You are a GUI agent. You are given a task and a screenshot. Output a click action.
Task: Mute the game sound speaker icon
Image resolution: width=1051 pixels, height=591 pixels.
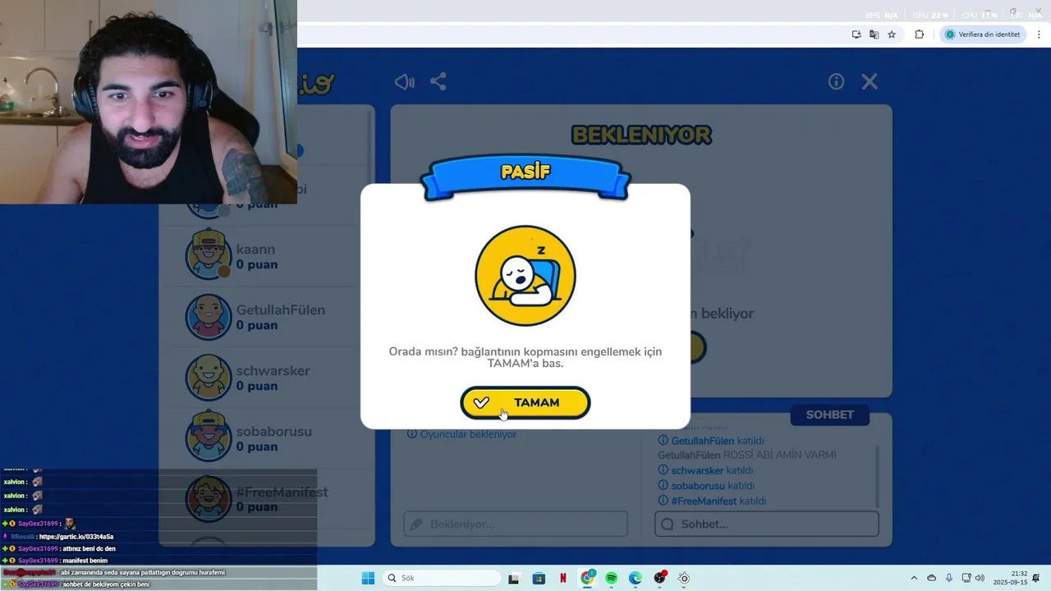pos(405,82)
